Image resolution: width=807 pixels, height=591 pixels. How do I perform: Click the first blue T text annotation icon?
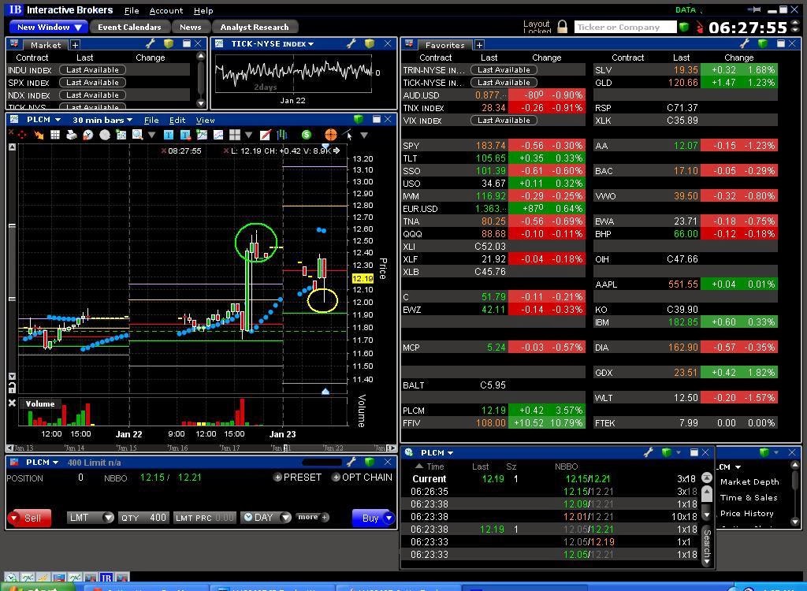click(169, 135)
